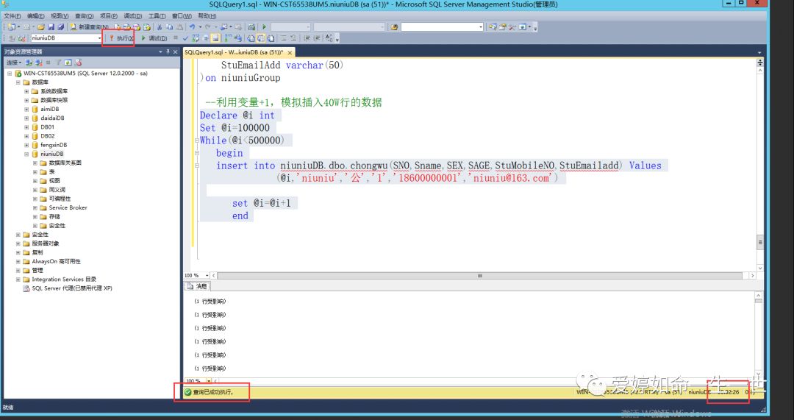The width and height of the screenshot is (794, 420).
Task: Click the editor vertical scrollbar thumb
Action: (x=759, y=243)
